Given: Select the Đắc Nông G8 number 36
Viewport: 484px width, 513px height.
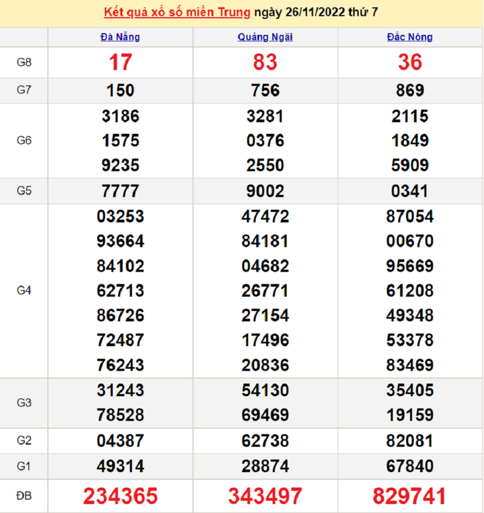Looking at the screenshot, I should 409,63.
